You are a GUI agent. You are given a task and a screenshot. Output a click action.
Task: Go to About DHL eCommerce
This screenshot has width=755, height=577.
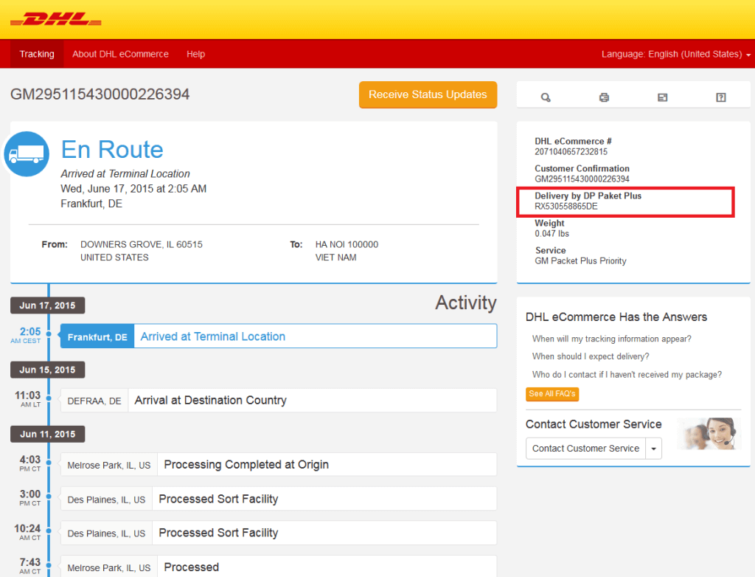(x=120, y=54)
